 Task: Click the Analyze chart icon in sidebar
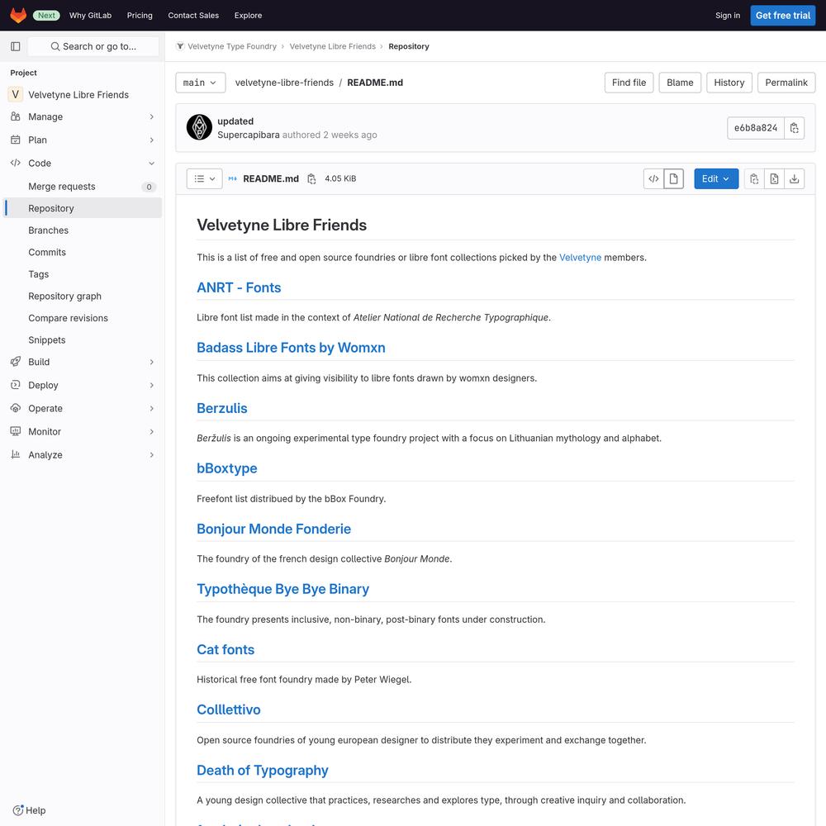click(x=15, y=454)
